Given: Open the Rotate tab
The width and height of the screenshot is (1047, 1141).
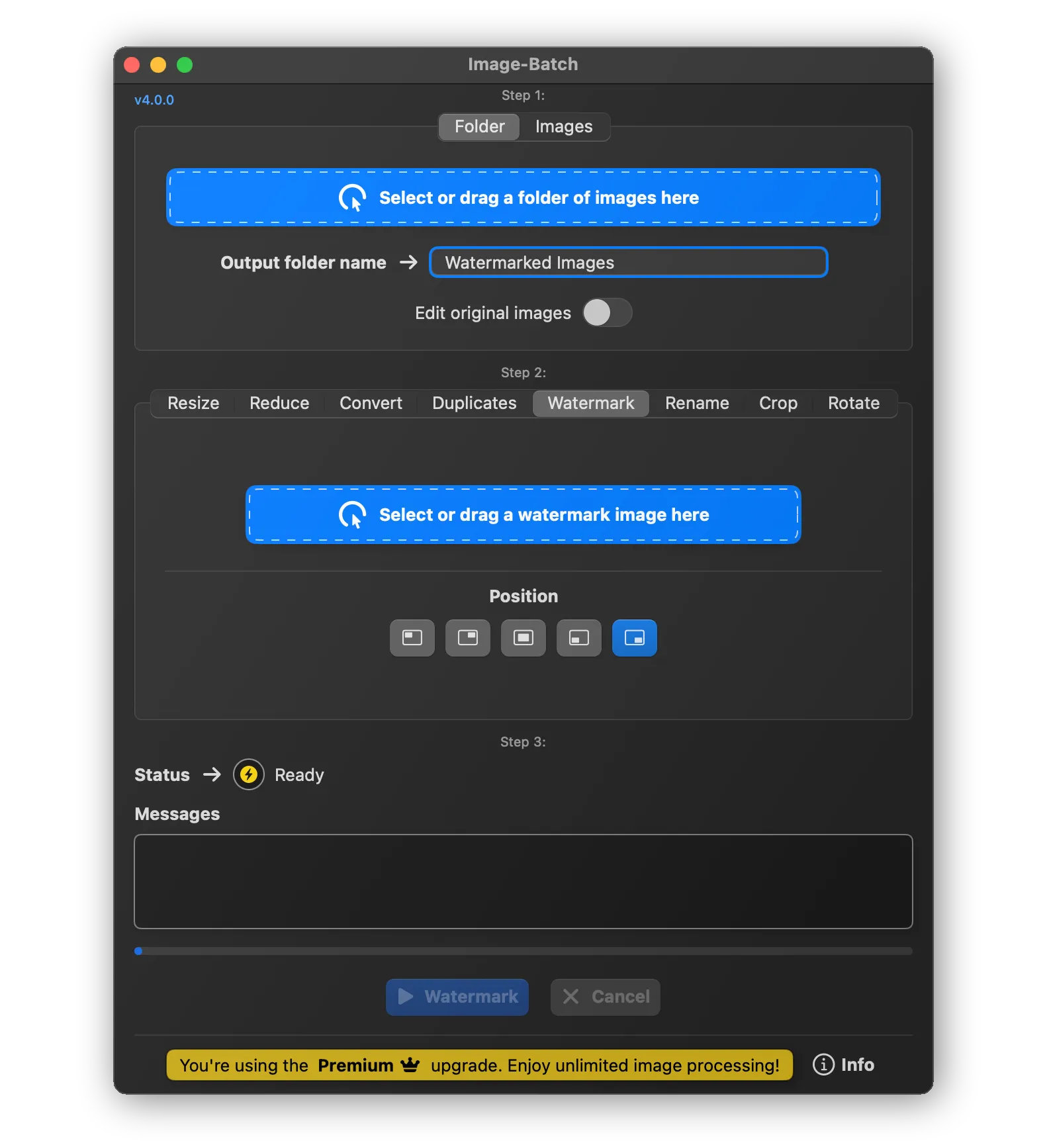Looking at the screenshot, I should 853,403.
